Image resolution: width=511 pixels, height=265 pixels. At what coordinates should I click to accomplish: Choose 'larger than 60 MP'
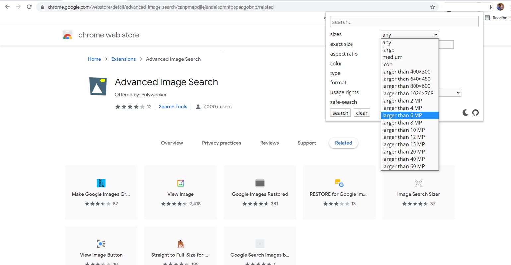(x=410, y=166)
